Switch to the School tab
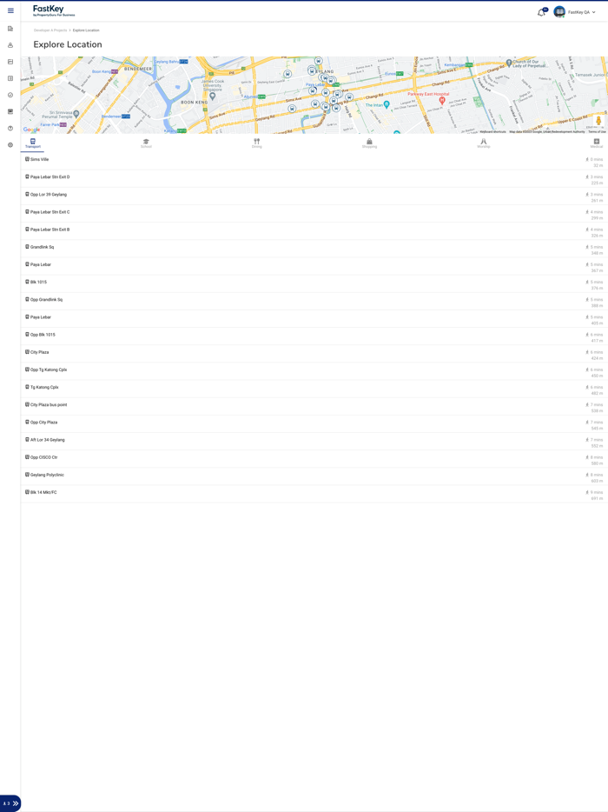608x812 pixels. tap(146, 143)
